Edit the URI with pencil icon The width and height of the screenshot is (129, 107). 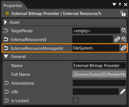click(122, 91)
